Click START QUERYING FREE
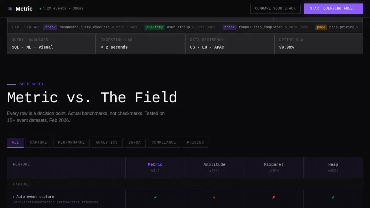The height and width of the screenshot is (208, 370). click(333, 8)
